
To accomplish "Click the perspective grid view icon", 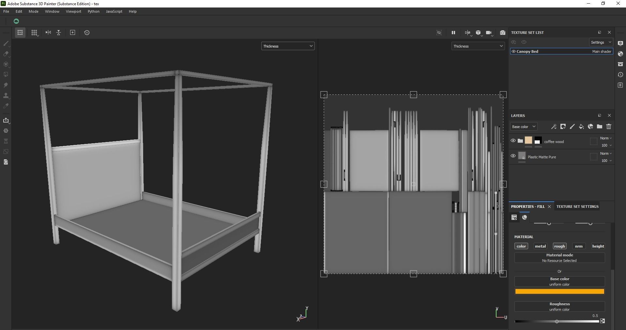I will (20, 33).
